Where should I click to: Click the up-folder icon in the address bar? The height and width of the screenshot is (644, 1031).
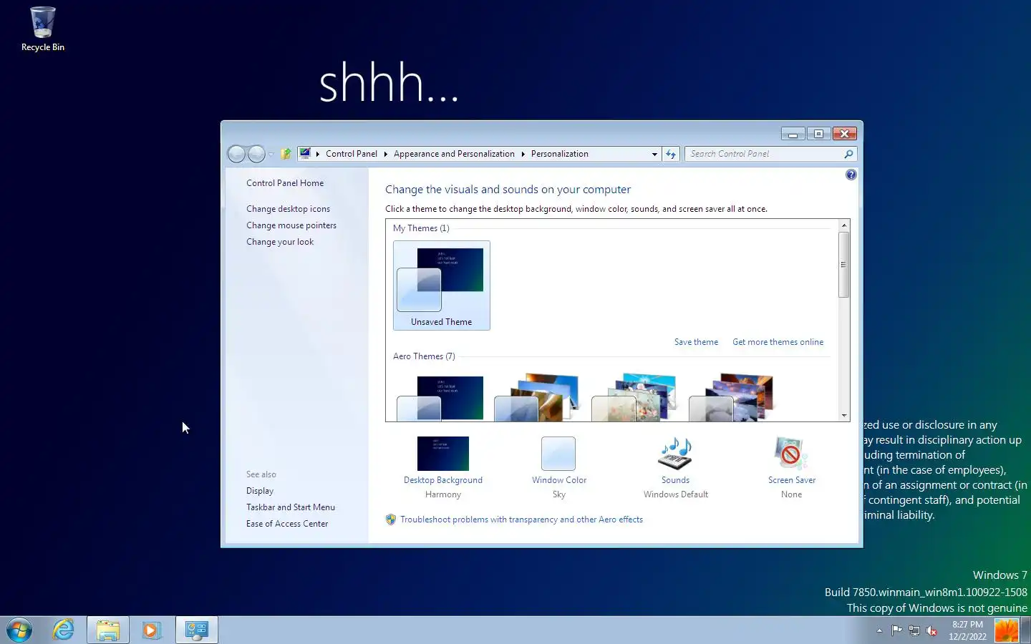(286, 154)
